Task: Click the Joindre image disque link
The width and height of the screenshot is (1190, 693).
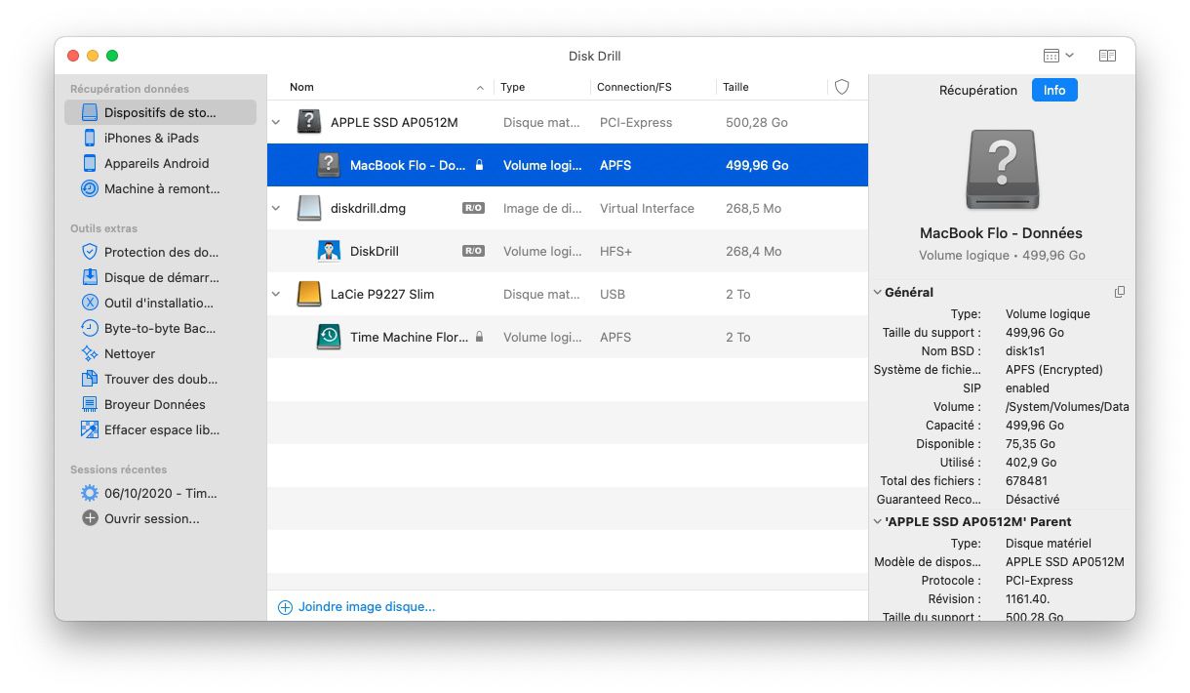Action: pos(366,606)
